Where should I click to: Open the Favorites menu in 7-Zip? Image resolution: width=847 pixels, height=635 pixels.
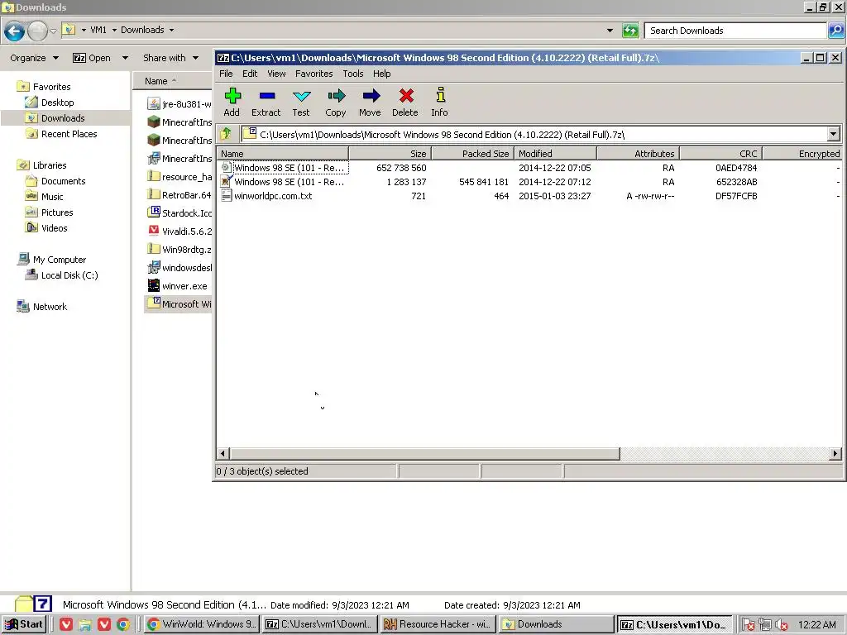[313, 74]
